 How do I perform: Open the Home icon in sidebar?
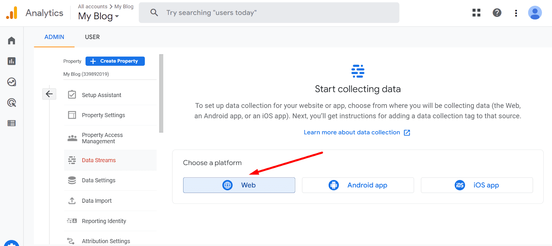tap(11, 41)
